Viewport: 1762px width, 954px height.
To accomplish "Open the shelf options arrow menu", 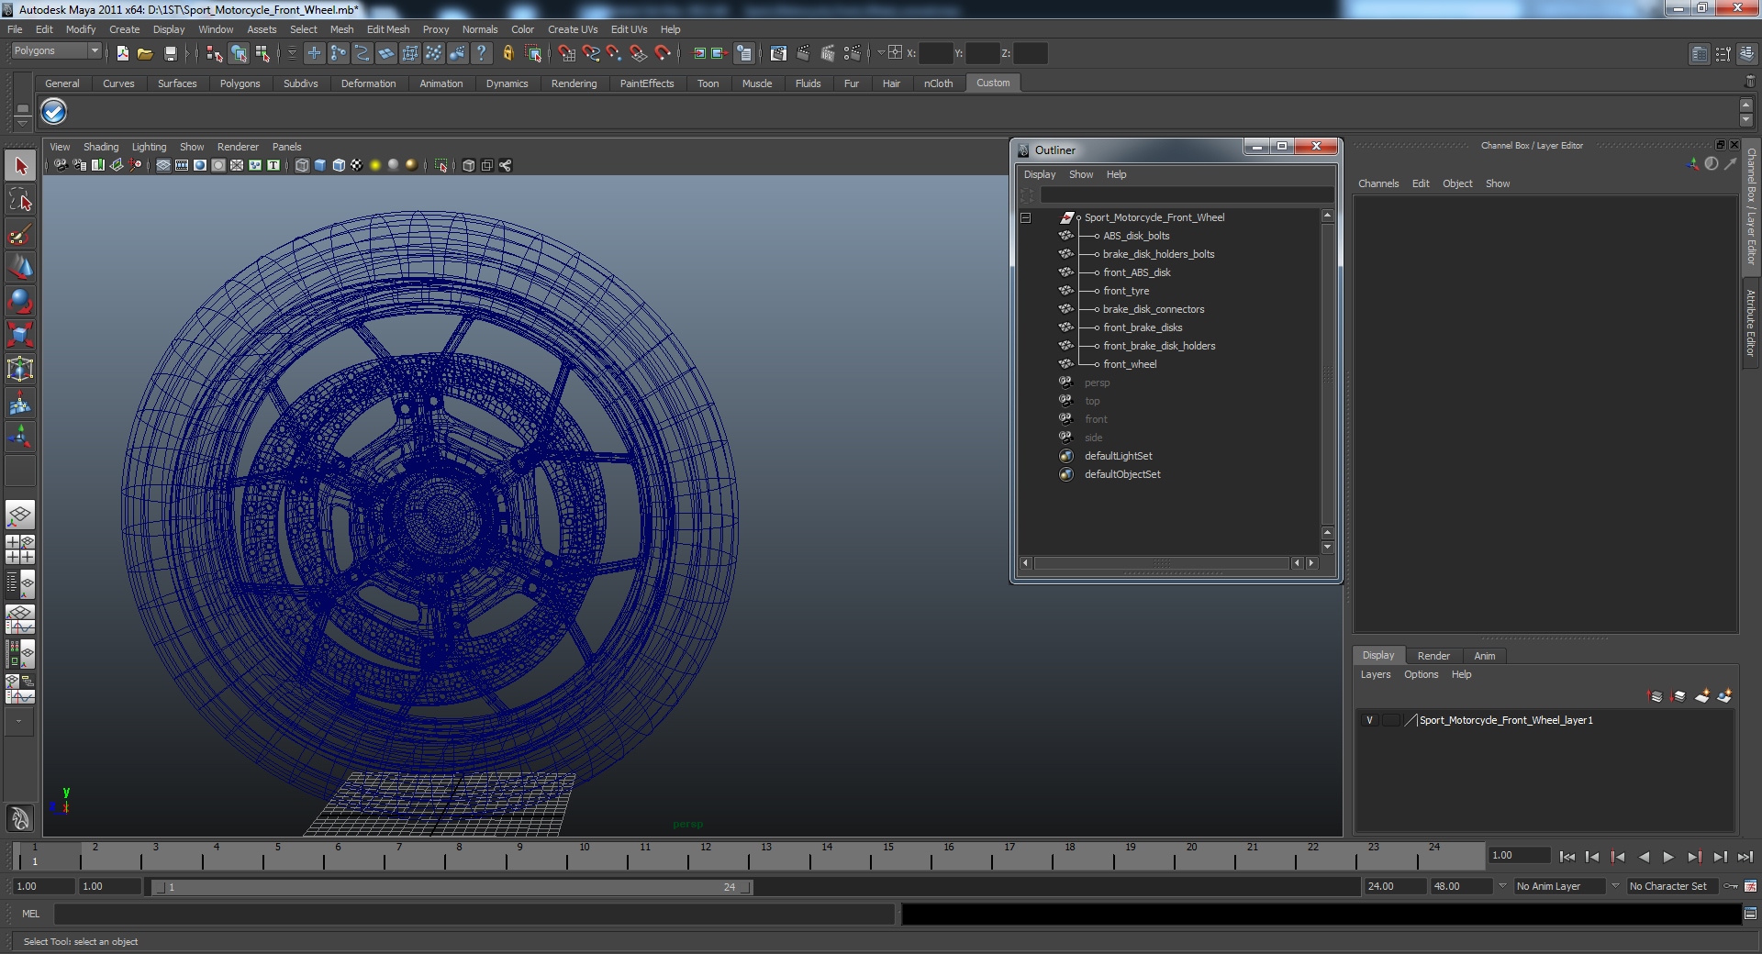I will click(22, 122).
